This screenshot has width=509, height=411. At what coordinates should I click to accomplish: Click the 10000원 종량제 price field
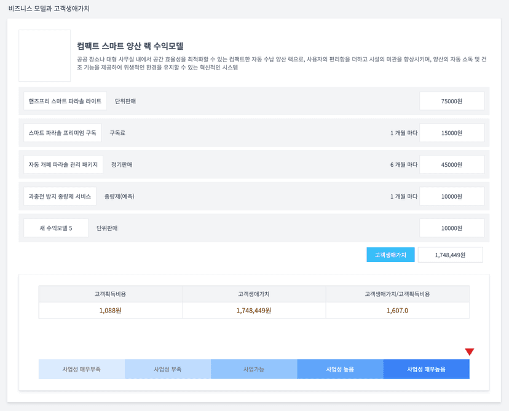click(x=452, y=196)
